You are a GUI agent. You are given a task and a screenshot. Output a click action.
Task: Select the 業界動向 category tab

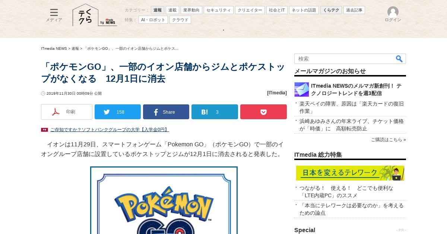191,10
